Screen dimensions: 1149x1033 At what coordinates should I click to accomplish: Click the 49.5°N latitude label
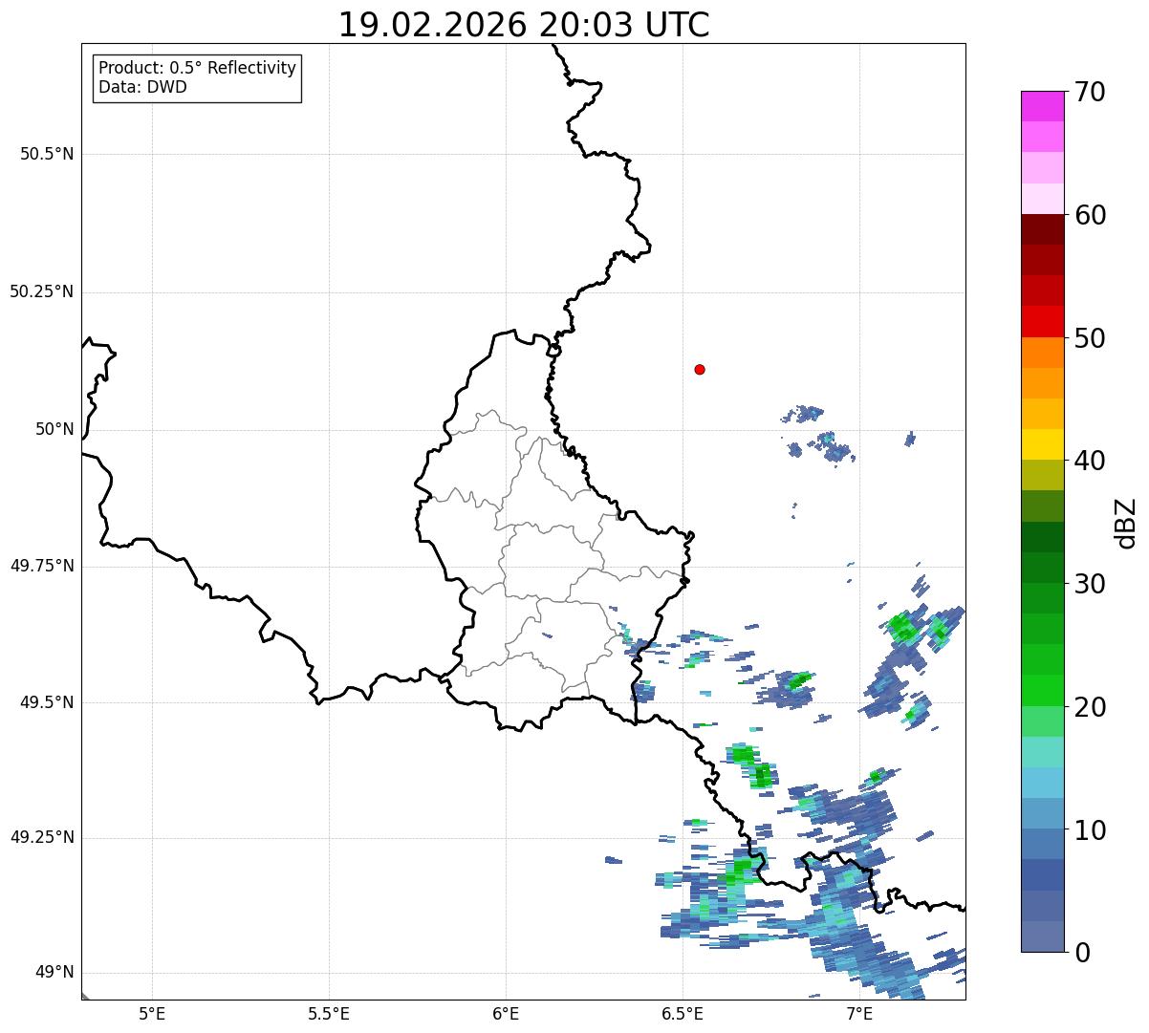click(47, 702)
